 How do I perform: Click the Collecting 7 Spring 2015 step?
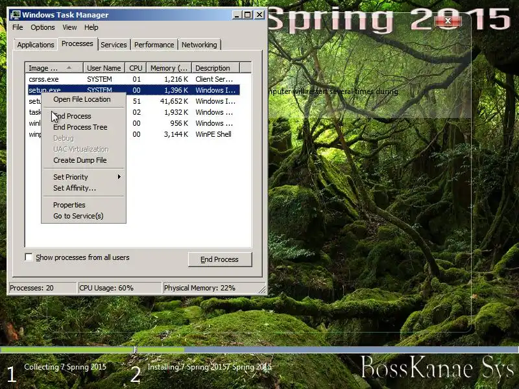tap(66, 367)
